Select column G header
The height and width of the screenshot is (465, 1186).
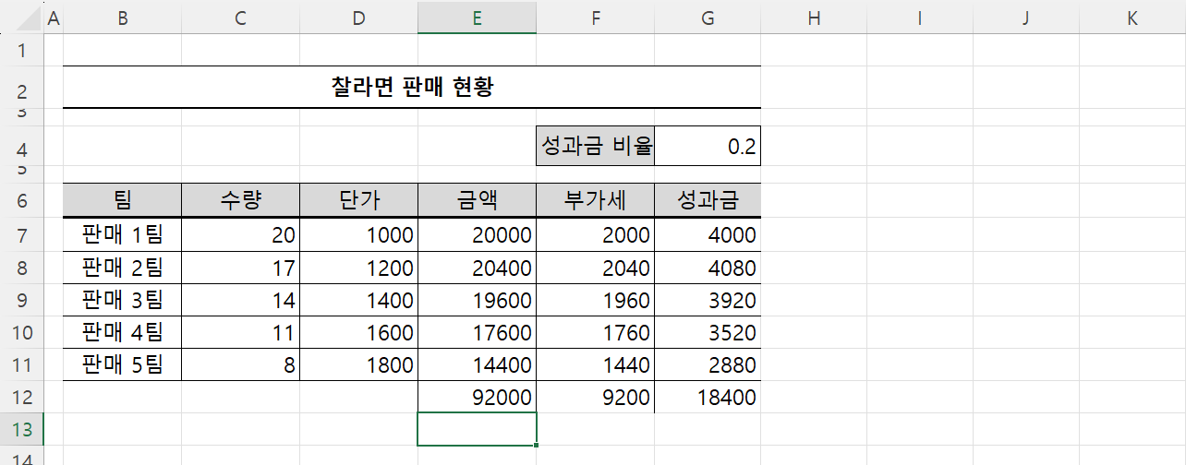708,18
